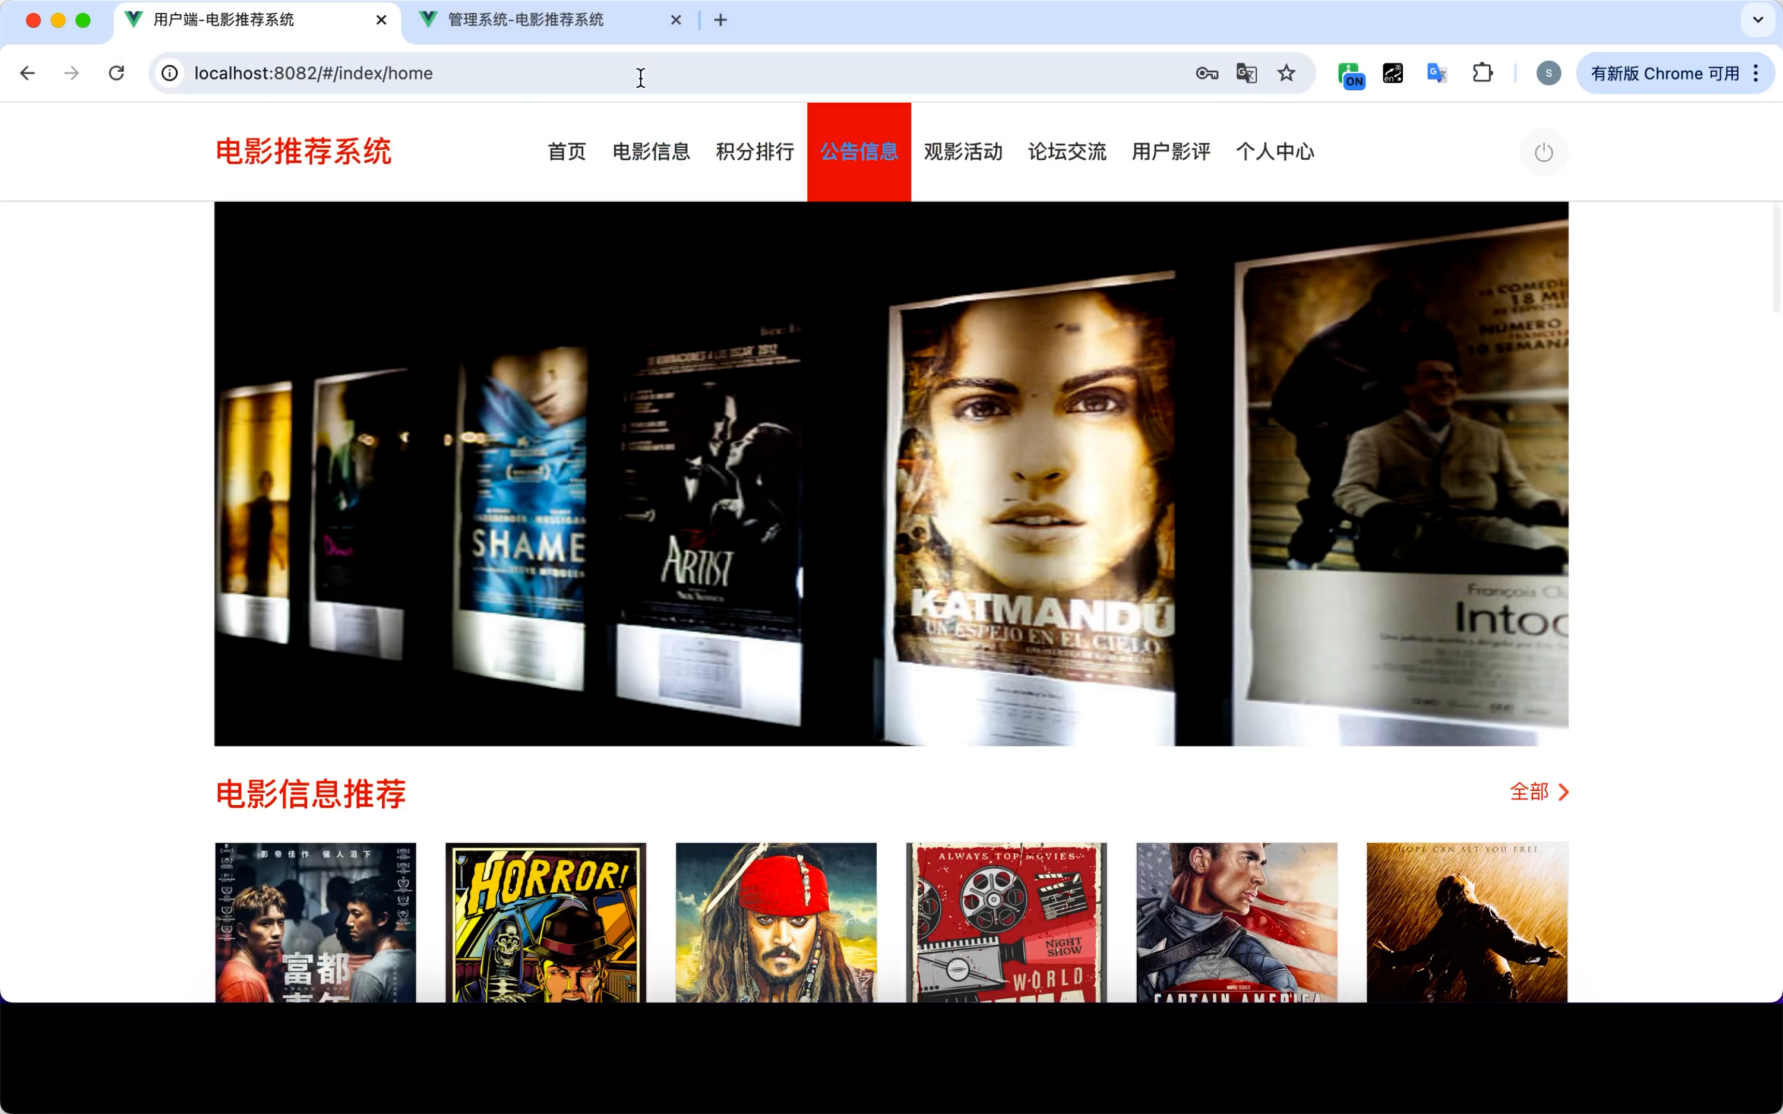Switch to the 管理系统-电影推荐系统 tab
1783x1114 pixels.
(549, 20)
